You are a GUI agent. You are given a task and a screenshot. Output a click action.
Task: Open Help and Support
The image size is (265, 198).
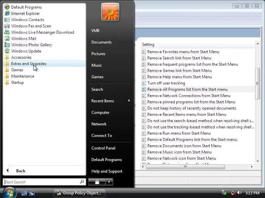click(107, 171)
